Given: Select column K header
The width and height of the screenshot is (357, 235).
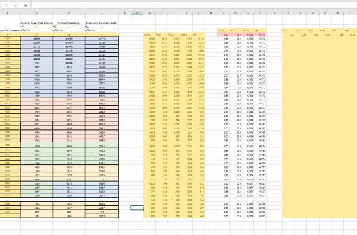Looking at the screenshot, I should click(186, 13).
